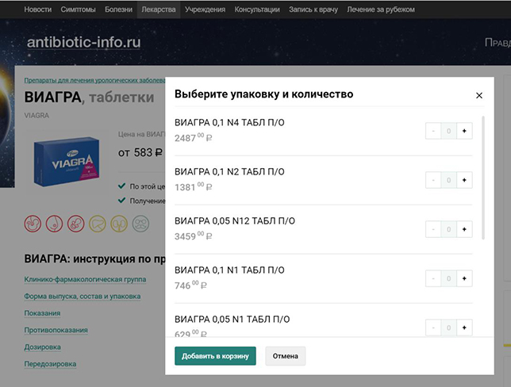Select the Лекарства menu item
This screenshot has width=511, height=387.
tap(159, 10)
